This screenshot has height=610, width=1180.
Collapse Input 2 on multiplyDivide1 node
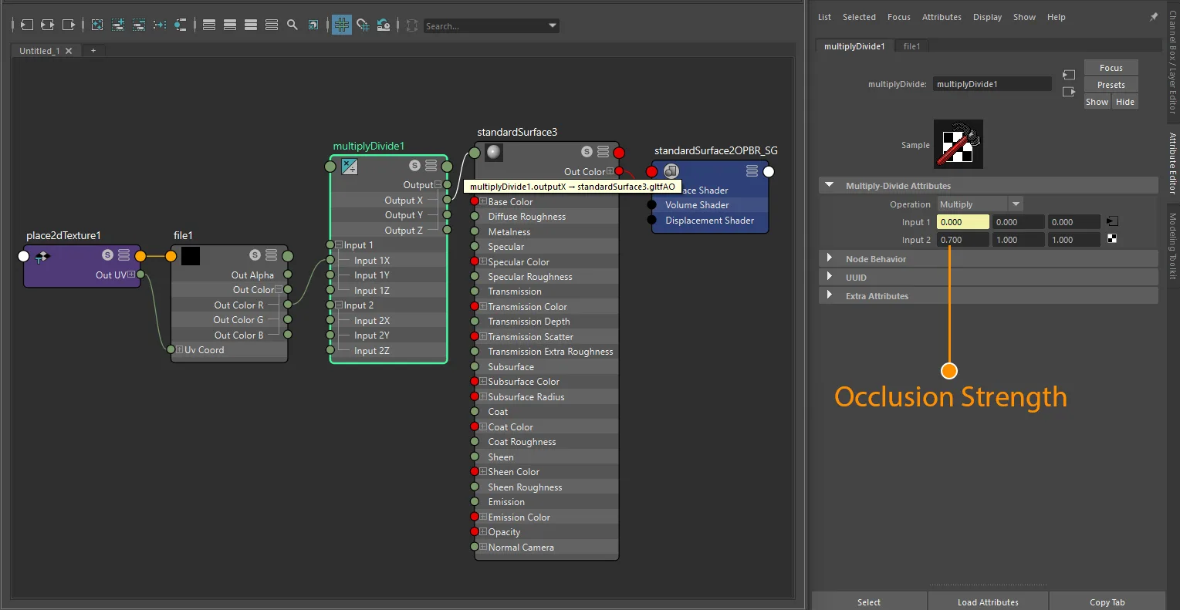pyautogui.click(x=339, y=305)
